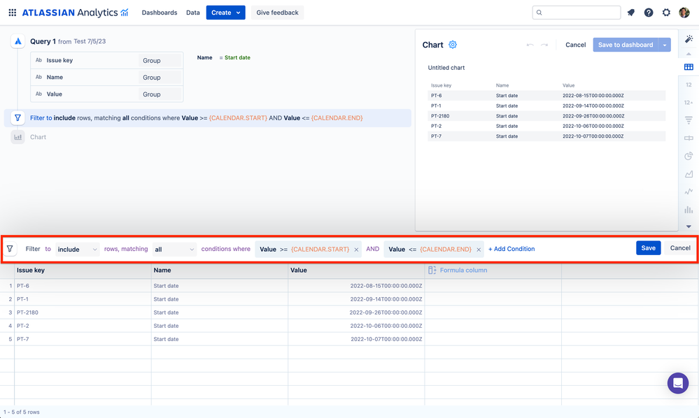The width and height of the screenshot is (699, 418).
Task: Remove the Value >= CALENDAR.START condition
Action: pyautogui.click(x=356, y=250)
